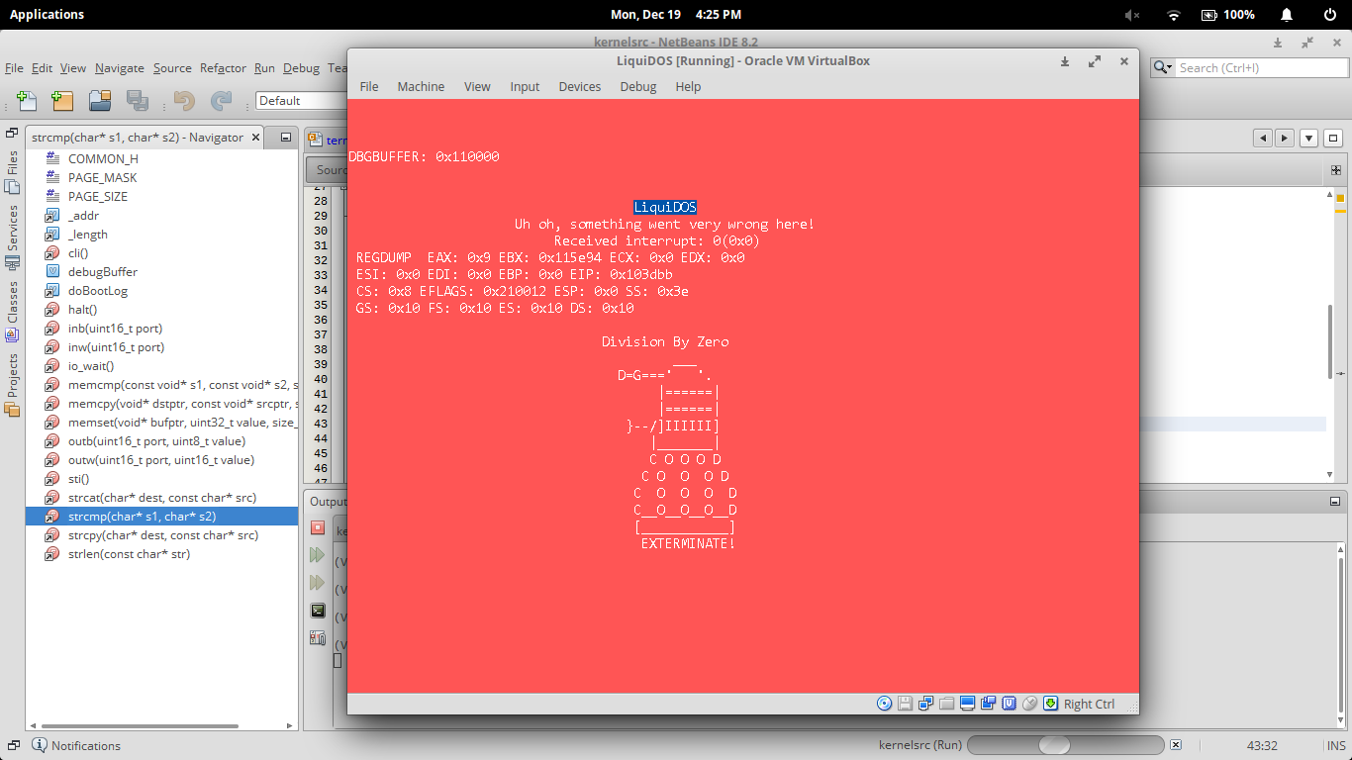Click the VirtualBox network adapter status icon
Viewport: 1352px width, 760px height.
(925, 704)
